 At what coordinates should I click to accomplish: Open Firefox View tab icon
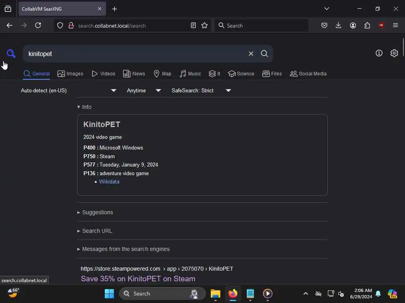tap(8, 9)
